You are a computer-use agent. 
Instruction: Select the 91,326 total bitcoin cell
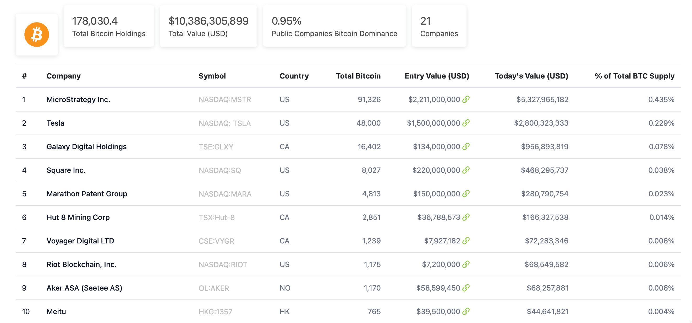click(x=369, y=100)
